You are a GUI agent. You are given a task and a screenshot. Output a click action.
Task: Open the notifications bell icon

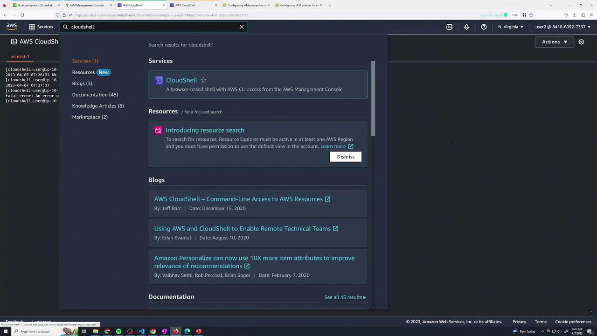(x=466, y=27)
